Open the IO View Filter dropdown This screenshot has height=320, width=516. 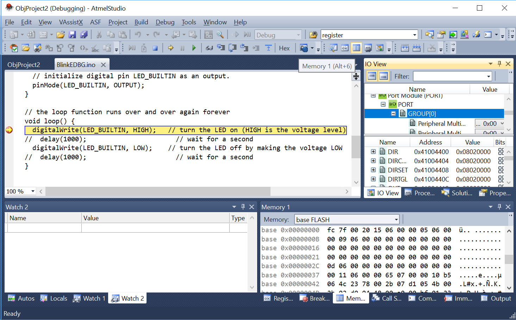pos(489,76)
